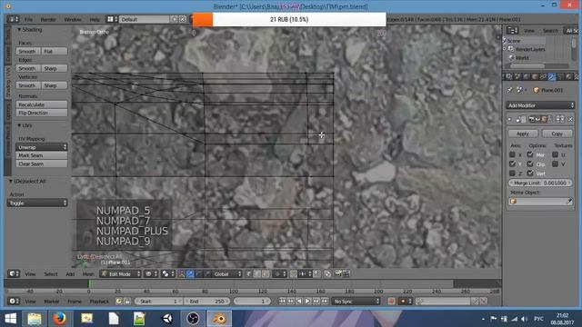Image resolution: width=582 pixels, height=327 pixels.
Task: Open the Add Modifier dropdown
Action: [x=540, y=105]
